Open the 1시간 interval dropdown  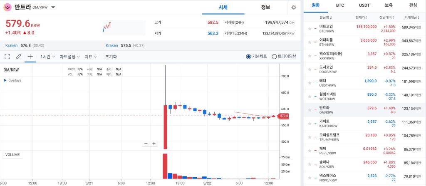[47, 57]
